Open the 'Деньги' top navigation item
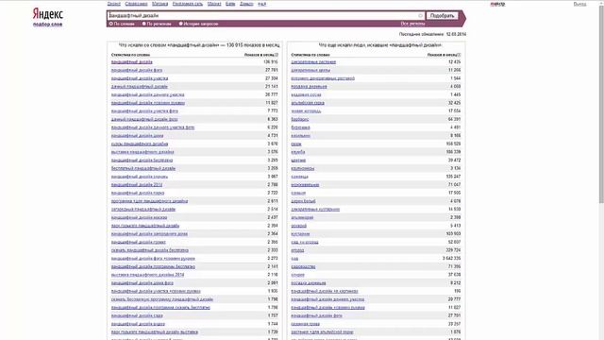This screenshot has width=604, height=340. [x=246, y=4]
